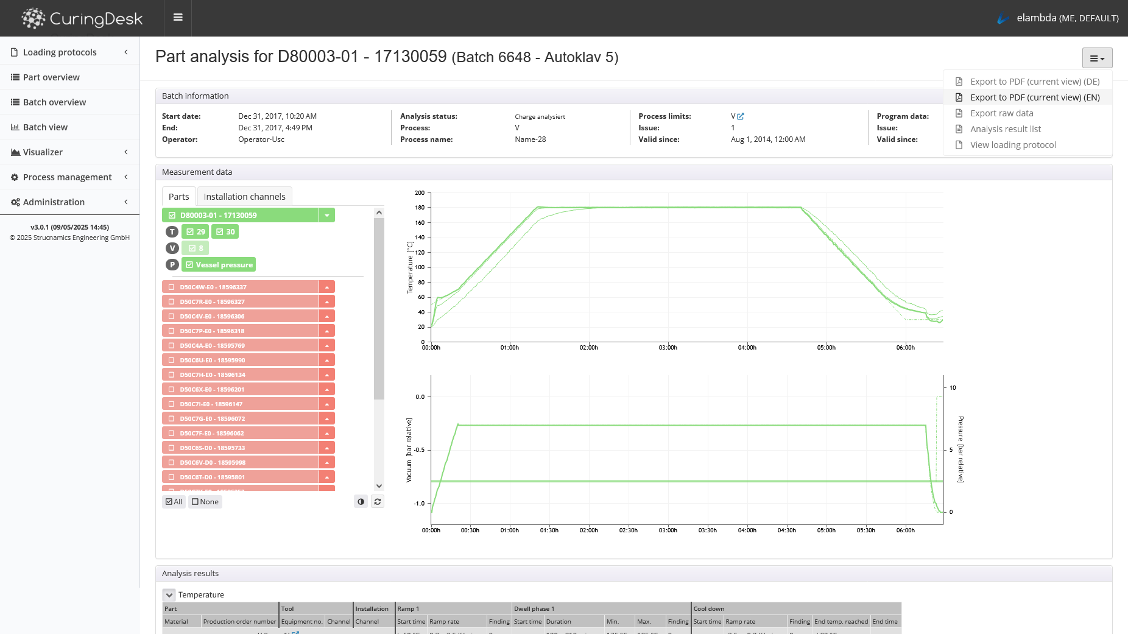This screenshot has height=634, width=1128.
Task: Select Export to PDF (current view) (EN)
Action: (x=1034, y=97)
